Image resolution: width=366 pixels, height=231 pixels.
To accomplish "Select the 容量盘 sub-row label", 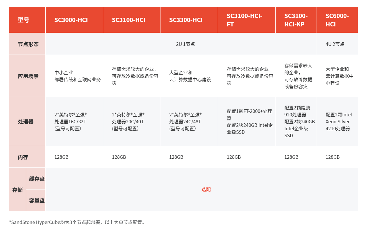I will [37, 200].
